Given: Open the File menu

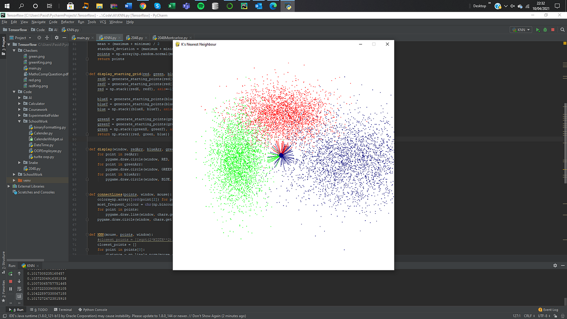Looking at the screenshot, I should tap(4, 22).
